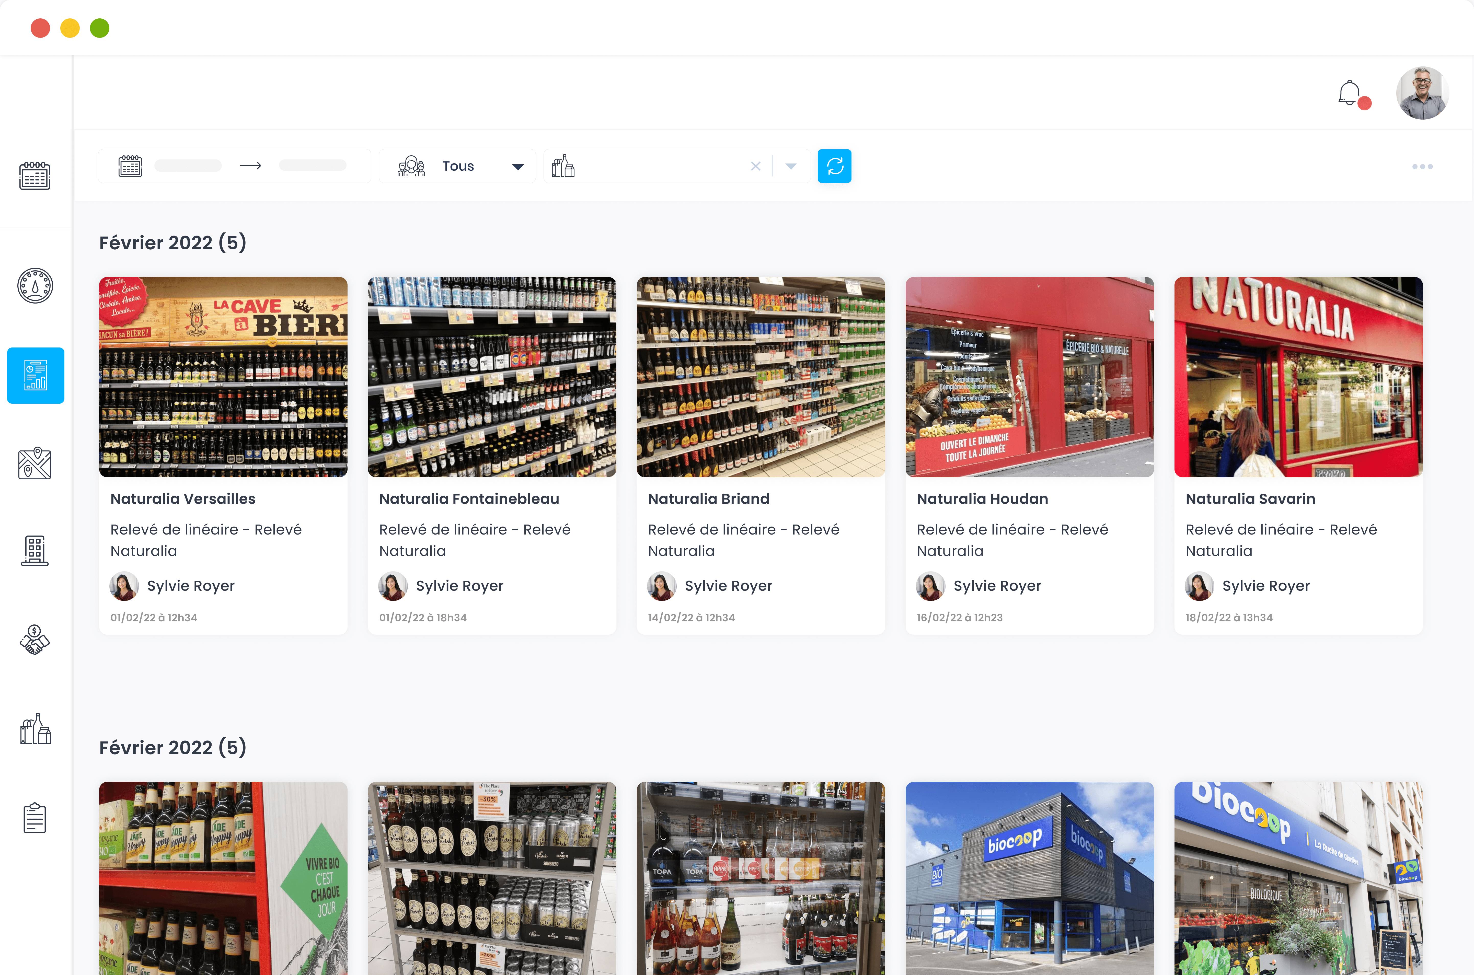The image size is (1474, 975).
Task: Open the user profile avatar
Action: [x=1422, y=93]
